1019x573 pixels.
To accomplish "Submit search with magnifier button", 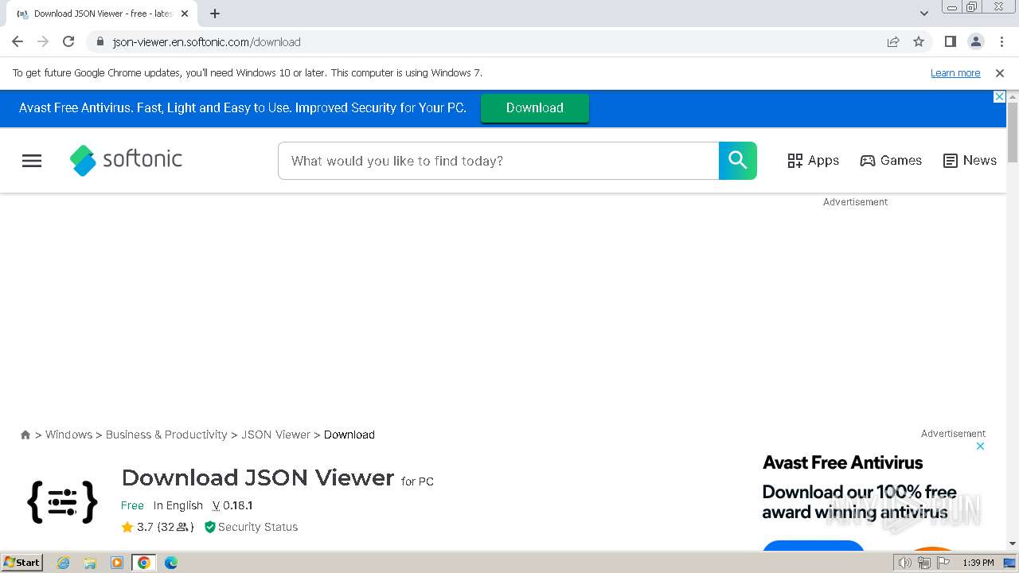I will (x=738, y=161).
